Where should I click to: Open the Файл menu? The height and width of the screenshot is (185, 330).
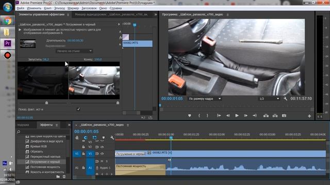tap(20, 8)
